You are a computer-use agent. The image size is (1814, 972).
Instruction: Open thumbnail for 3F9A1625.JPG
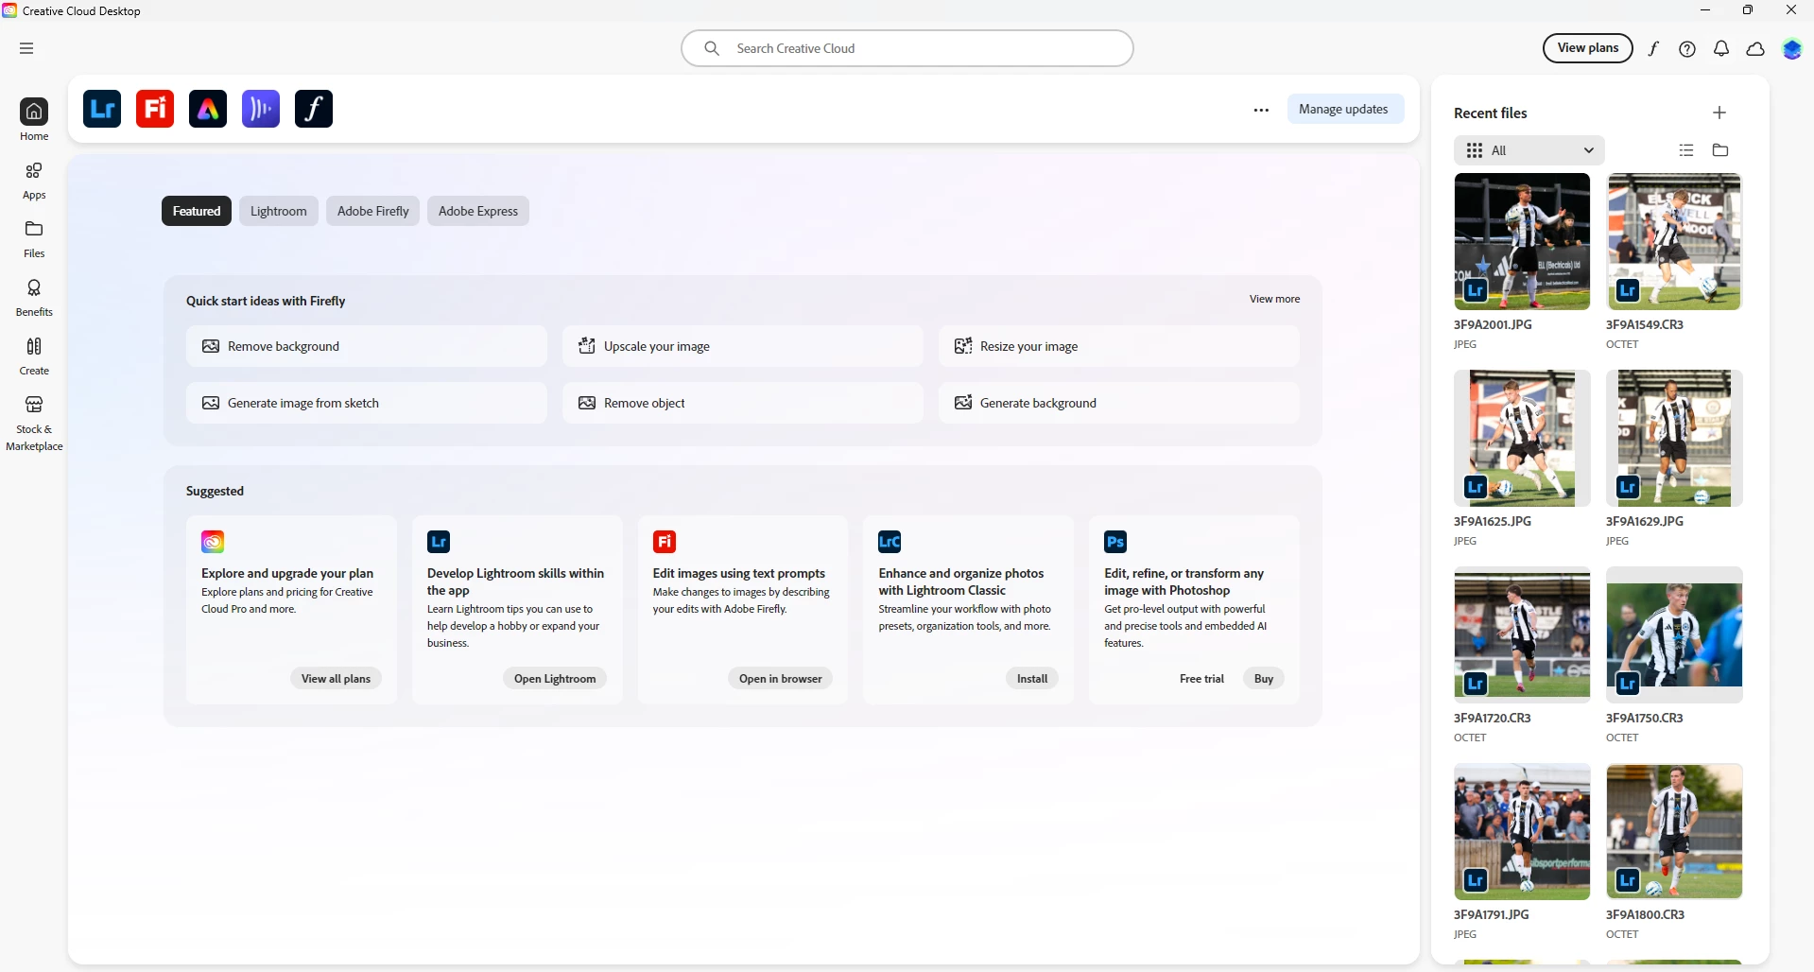[1522, 438]
